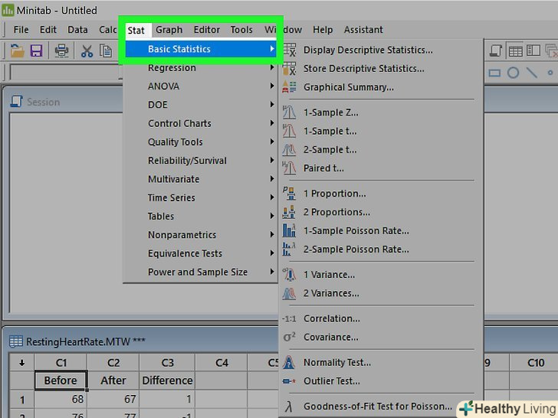
Task: Open the Equivalence Tests submenu
Action: pos(200,253)
